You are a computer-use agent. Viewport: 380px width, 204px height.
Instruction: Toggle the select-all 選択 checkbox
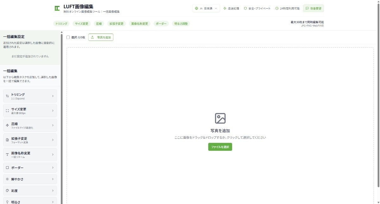(68, 37)
